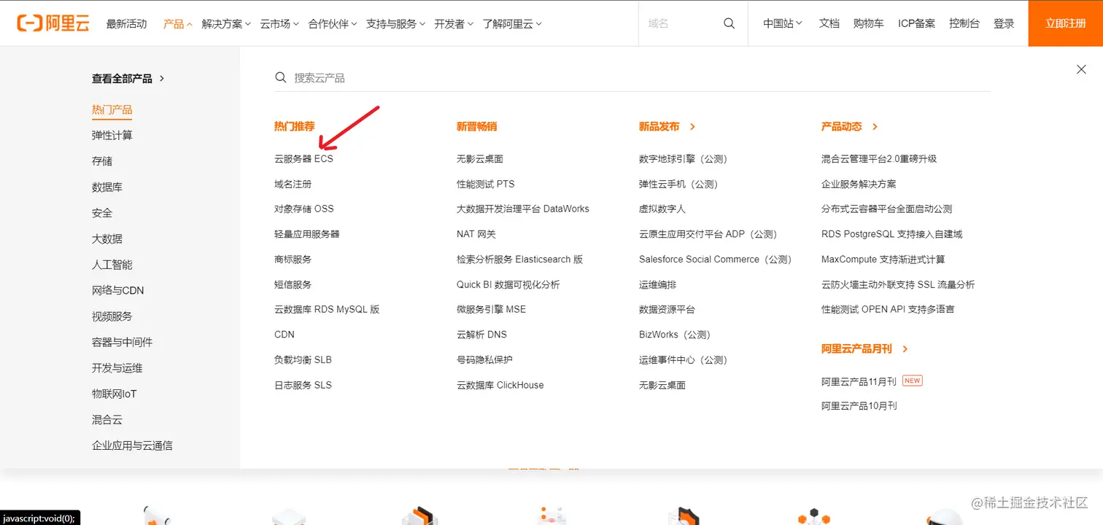Click MaxCompute 支持渐进式计算
This screenshot has width=1103, height=525.
pos(883,259)
